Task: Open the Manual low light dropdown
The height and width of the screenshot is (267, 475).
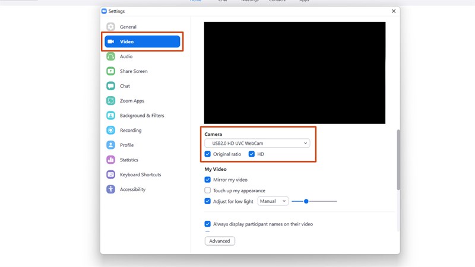Action: (273, 201)
